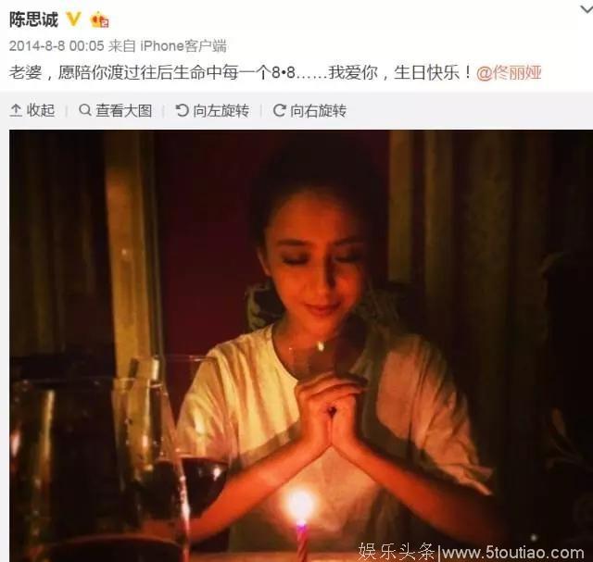593x562 pixels.
Task: Click the 娱乐头条 watermark text
Action: (x=397, y=552)
